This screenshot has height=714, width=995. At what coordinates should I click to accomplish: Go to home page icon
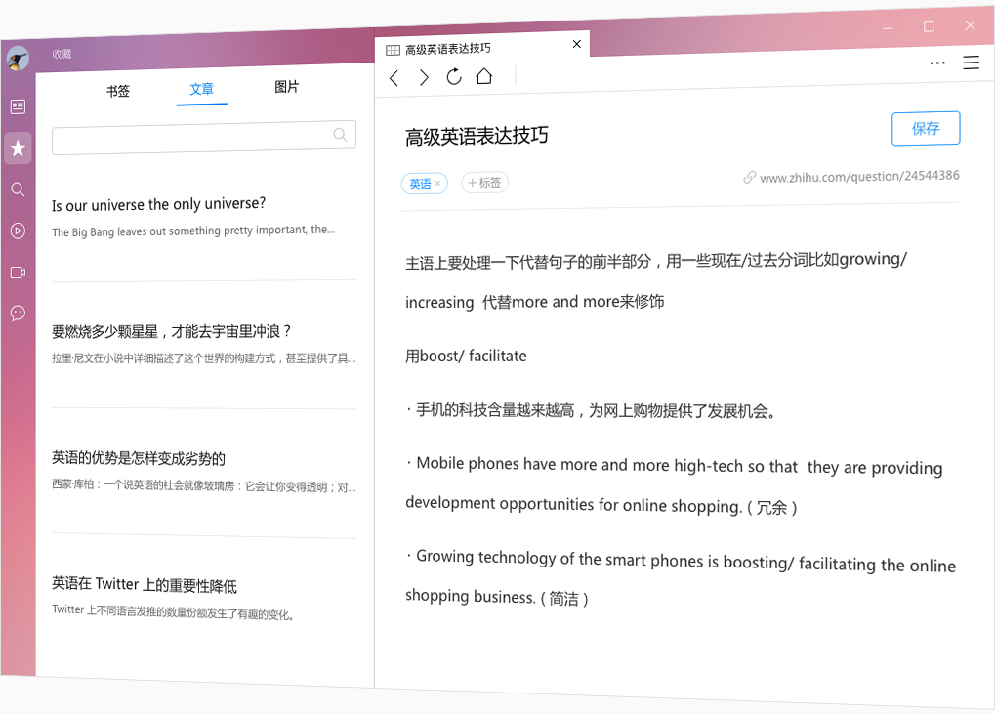[x=484, y=76]
